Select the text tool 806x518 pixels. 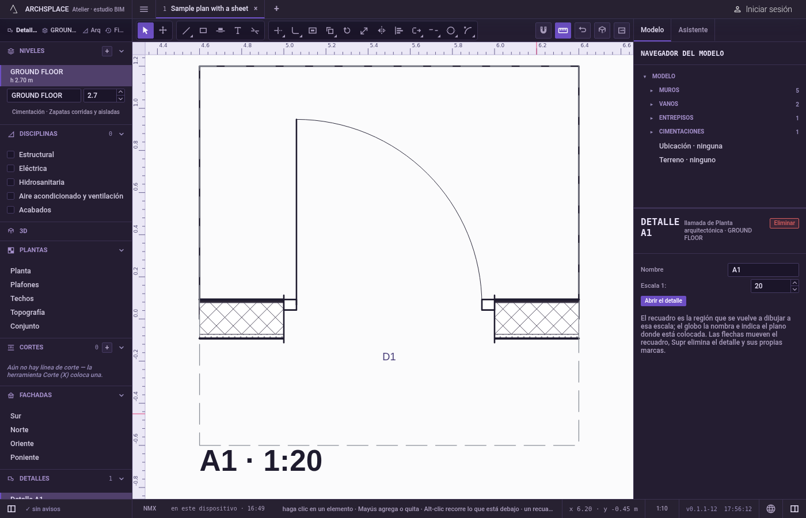[238, 31]
